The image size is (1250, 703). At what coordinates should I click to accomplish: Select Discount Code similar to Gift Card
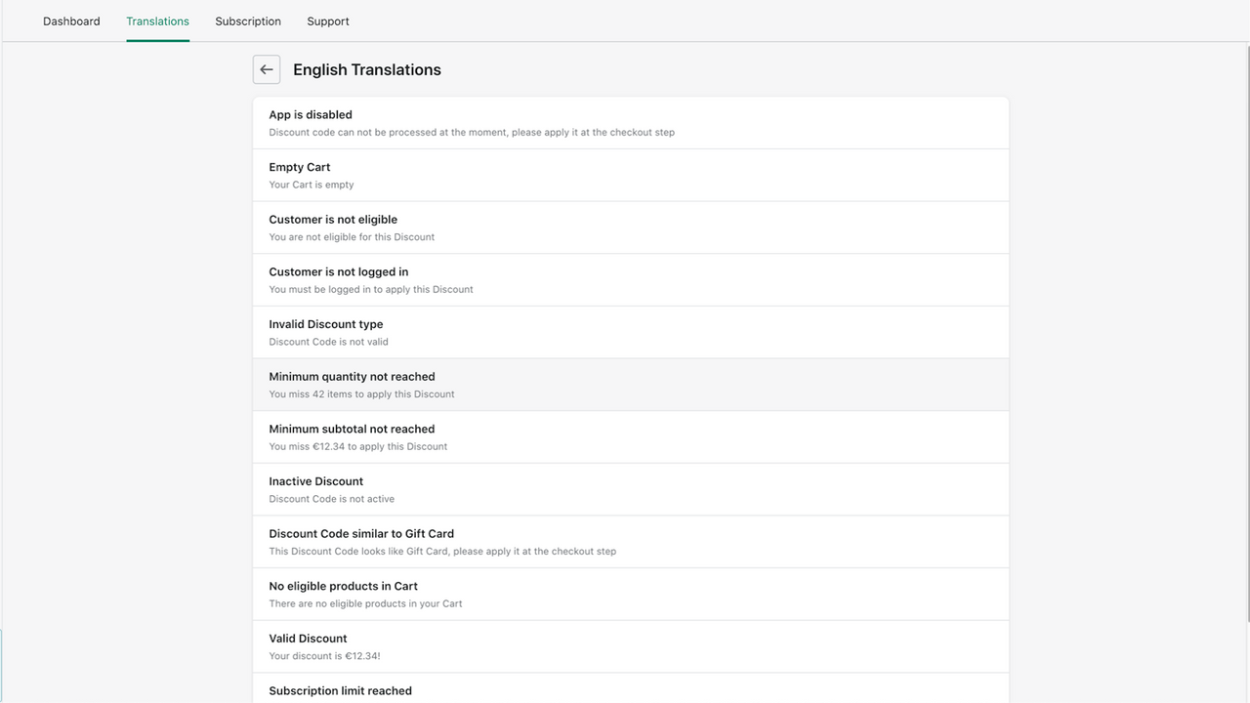(631, 541)
